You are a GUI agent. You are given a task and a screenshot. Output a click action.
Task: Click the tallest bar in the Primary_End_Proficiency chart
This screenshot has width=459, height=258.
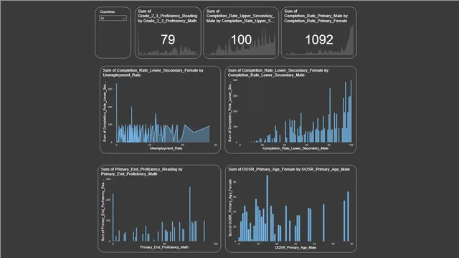coord(190,214)
